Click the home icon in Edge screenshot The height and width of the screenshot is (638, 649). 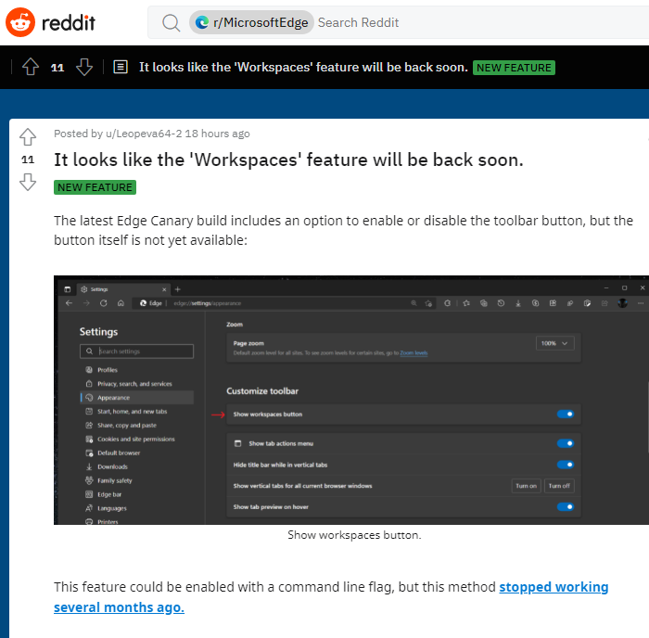(121, 303)
